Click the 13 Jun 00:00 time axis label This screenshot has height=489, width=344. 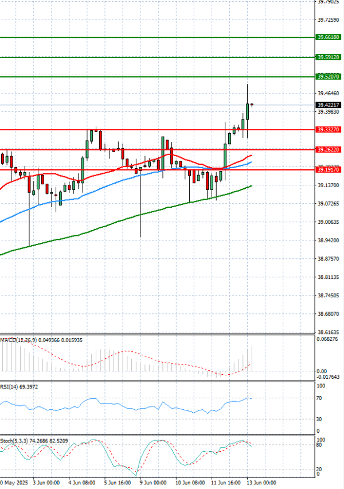coord(262,483)
